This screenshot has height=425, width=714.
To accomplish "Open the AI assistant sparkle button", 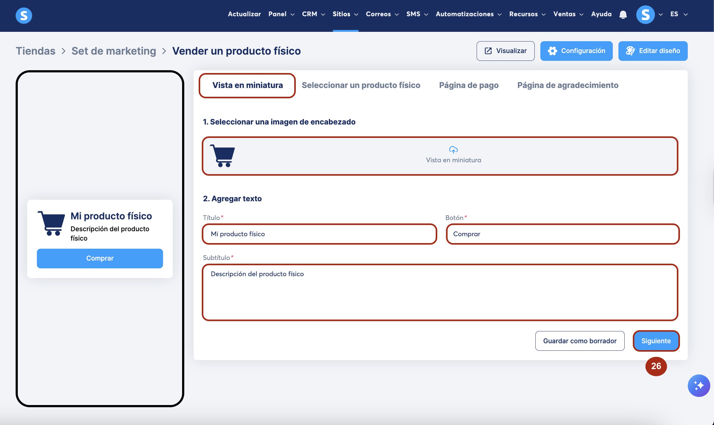I will point(699,386).
